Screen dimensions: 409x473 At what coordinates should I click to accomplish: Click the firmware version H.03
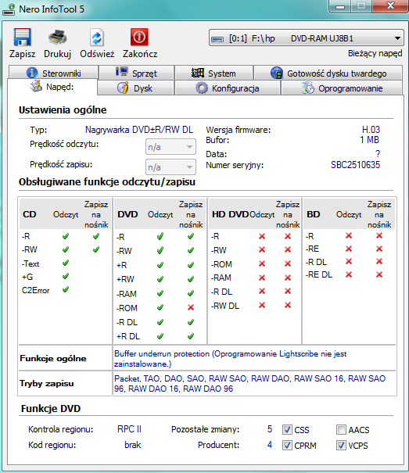pyautogui.click(x=371, y=130)
